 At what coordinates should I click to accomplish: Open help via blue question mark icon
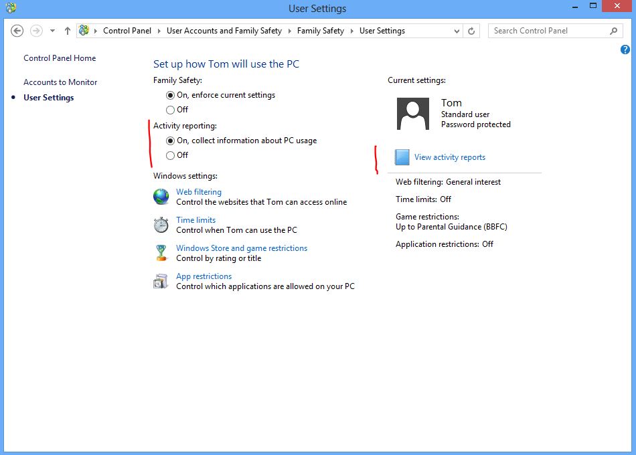pyautogui.click(x=625, y=50)
